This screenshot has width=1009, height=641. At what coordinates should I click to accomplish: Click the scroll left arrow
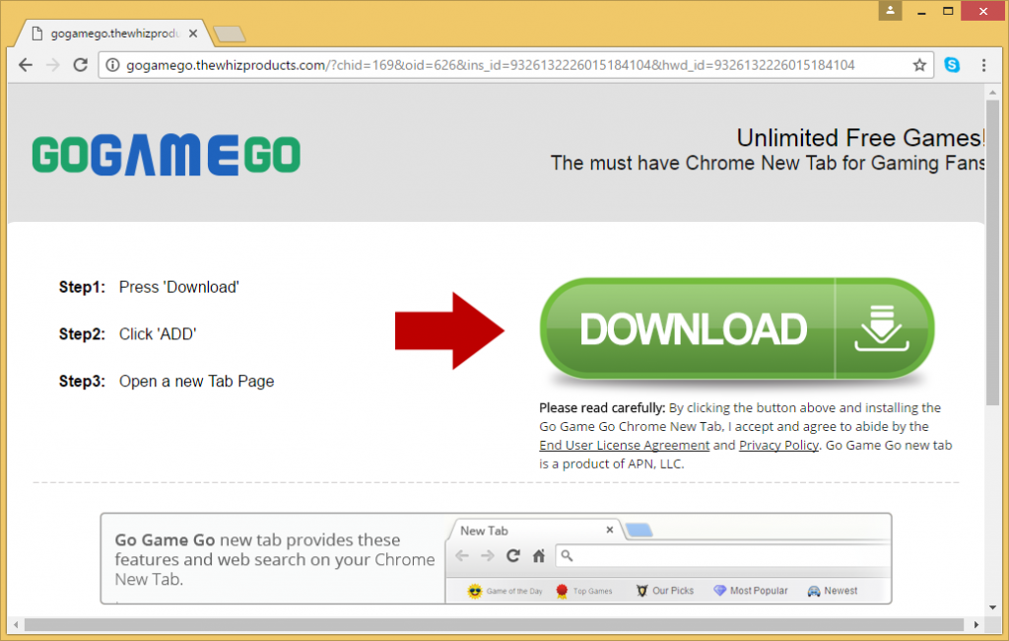[16, 625]
